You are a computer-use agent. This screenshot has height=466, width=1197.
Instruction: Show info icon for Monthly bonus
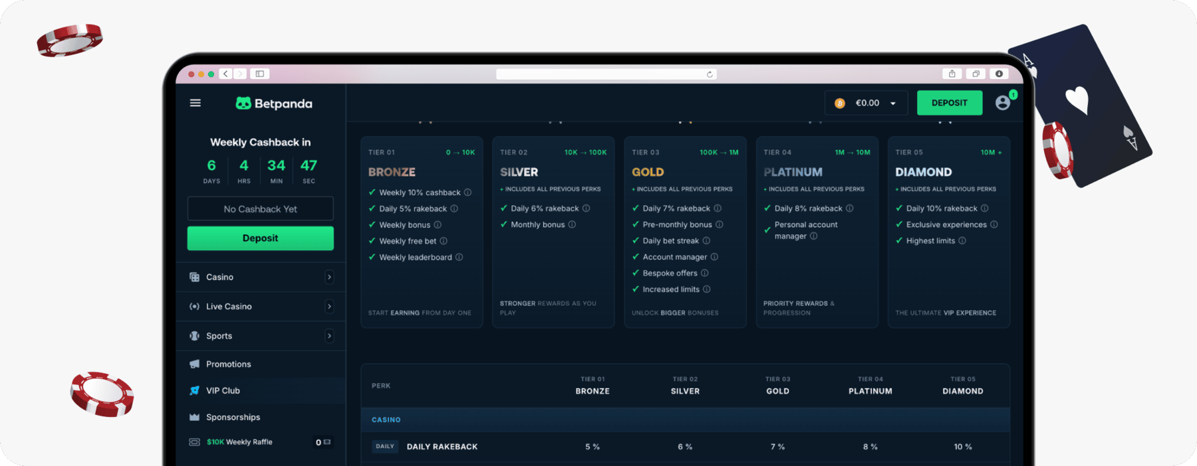coord(572,224)
